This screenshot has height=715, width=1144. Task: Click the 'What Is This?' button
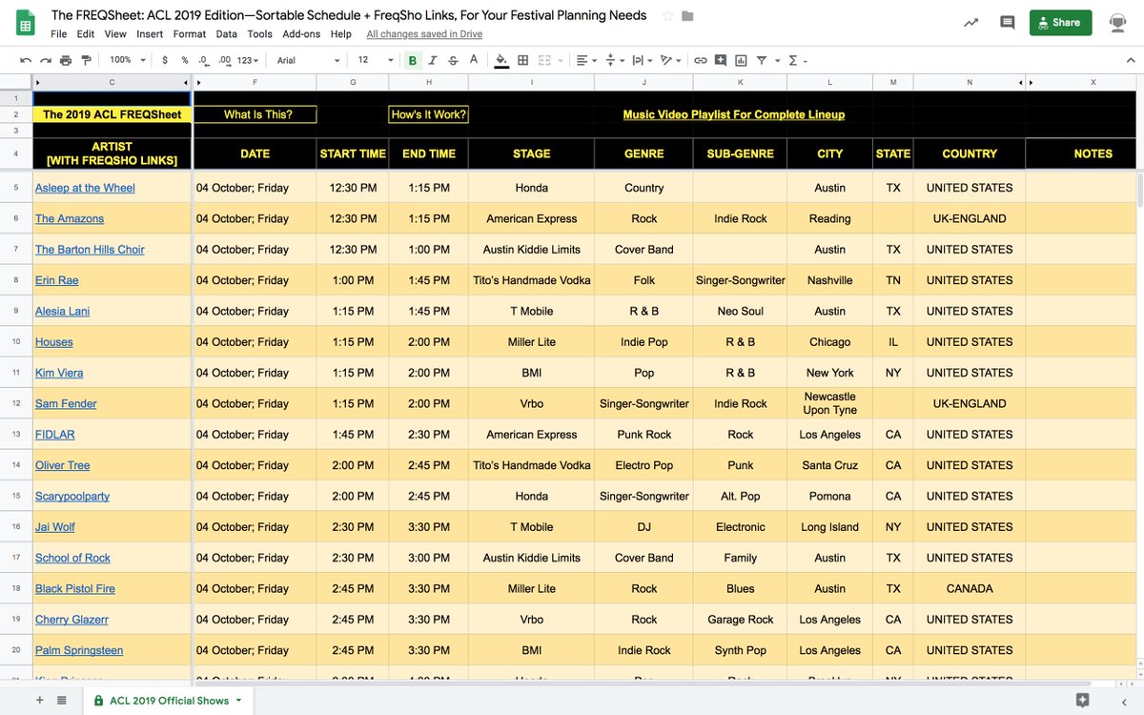pos(255,114)
